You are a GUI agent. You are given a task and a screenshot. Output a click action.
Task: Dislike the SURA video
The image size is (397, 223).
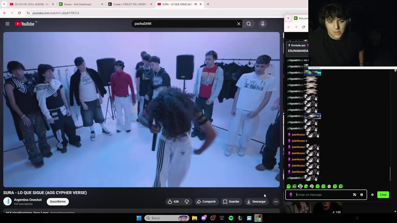click(187, 202)
